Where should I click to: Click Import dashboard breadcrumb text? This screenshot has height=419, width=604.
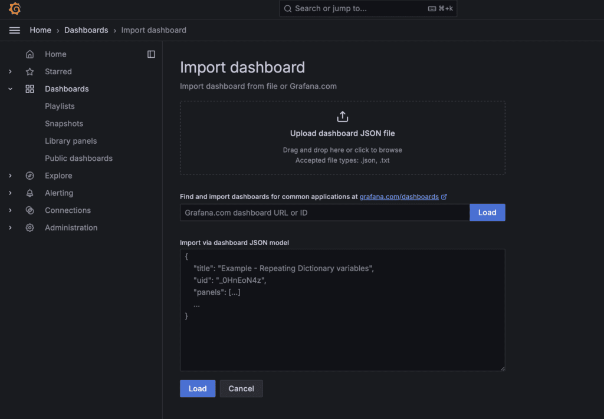tap(154, 30)
